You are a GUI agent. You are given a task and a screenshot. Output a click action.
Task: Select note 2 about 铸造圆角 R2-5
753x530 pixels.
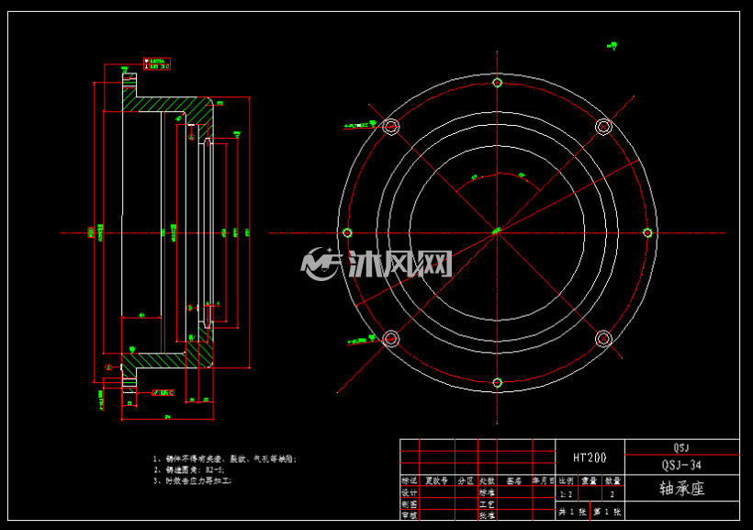click(x=189, y=470)
